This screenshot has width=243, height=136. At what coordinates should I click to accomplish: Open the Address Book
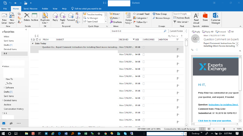tap(181, 18)
